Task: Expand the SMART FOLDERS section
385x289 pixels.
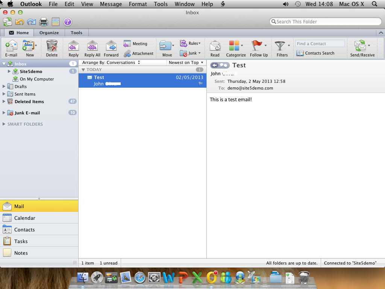Action: (4, 124)
